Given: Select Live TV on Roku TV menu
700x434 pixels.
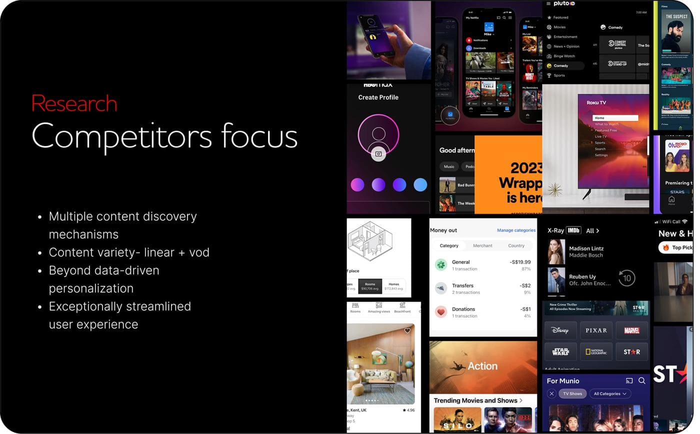Looking at the screenshot, I should tap(600, 136).
